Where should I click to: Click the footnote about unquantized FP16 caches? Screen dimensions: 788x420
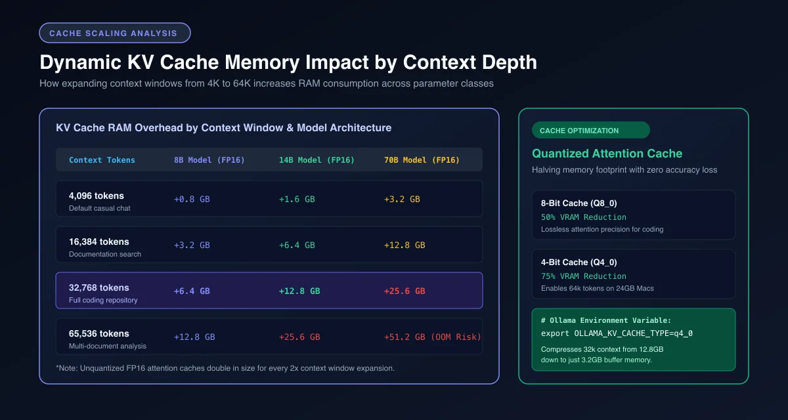(x=225, y=368)
